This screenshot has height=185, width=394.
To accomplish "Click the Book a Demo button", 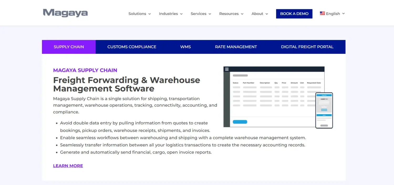I will point(294,14).
